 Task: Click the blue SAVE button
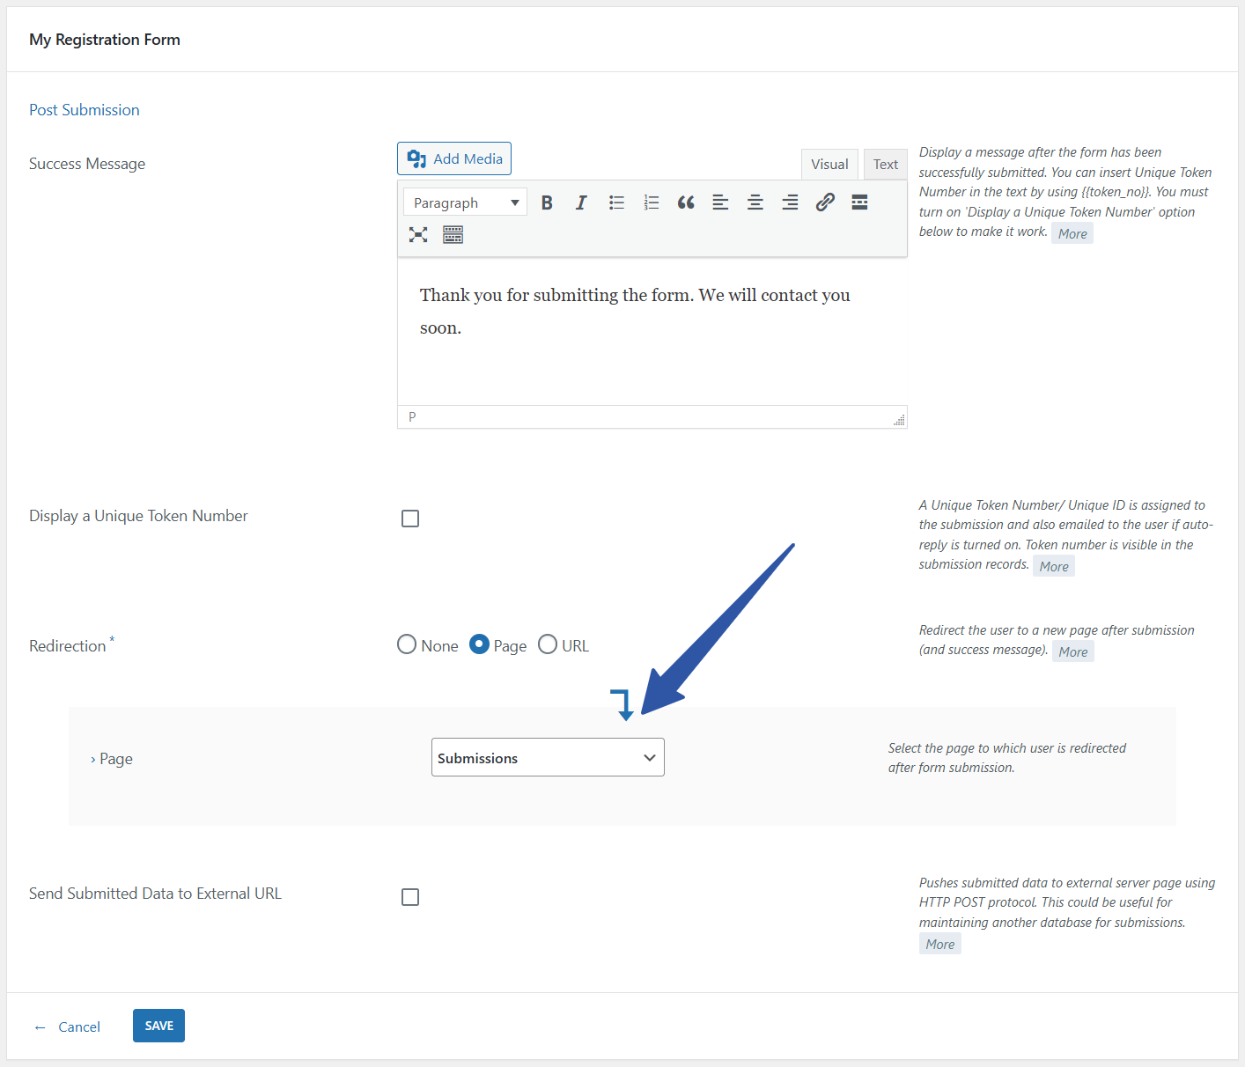pyautogui.click(x=158, y=1026)
